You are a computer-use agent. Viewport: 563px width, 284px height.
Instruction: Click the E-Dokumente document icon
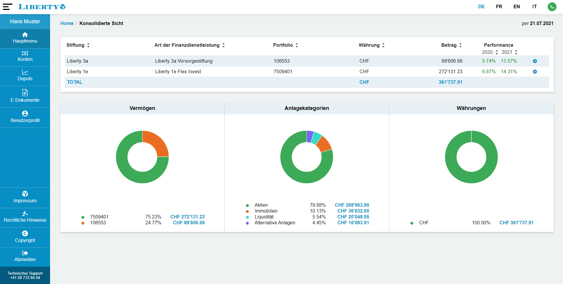(25, 93)
